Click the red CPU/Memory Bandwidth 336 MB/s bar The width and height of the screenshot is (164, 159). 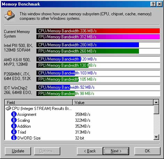(98, 31)
